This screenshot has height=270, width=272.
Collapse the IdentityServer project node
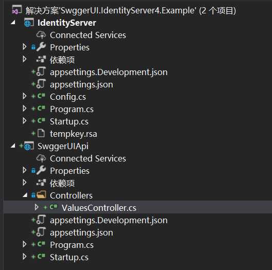[13, 22]
